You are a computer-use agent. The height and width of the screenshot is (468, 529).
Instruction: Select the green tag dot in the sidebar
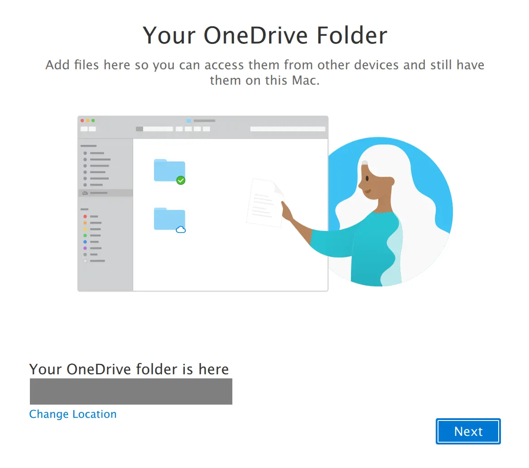pyautogui.click(x=85, y=235)
